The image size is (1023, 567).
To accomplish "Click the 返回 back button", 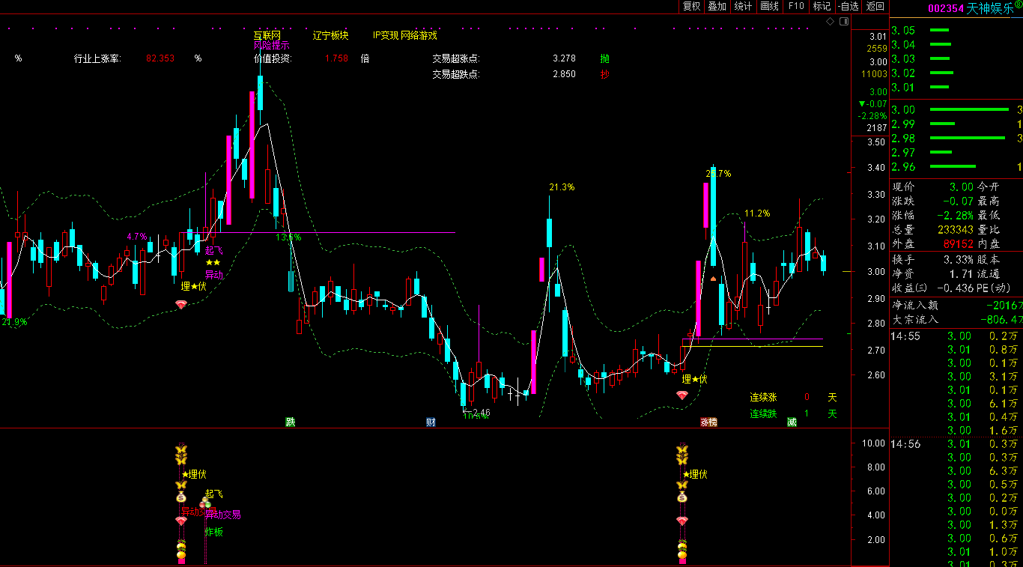I will [875, 7].
